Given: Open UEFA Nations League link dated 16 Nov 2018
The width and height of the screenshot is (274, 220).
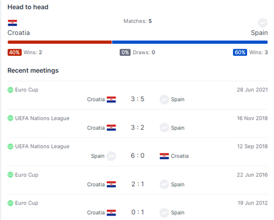Looking at the screenshot, I should pyautogui.click(x=42, y=118).
